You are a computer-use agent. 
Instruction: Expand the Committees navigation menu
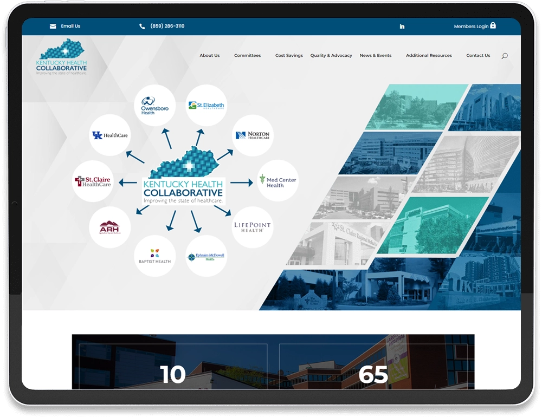coord(247,55)
